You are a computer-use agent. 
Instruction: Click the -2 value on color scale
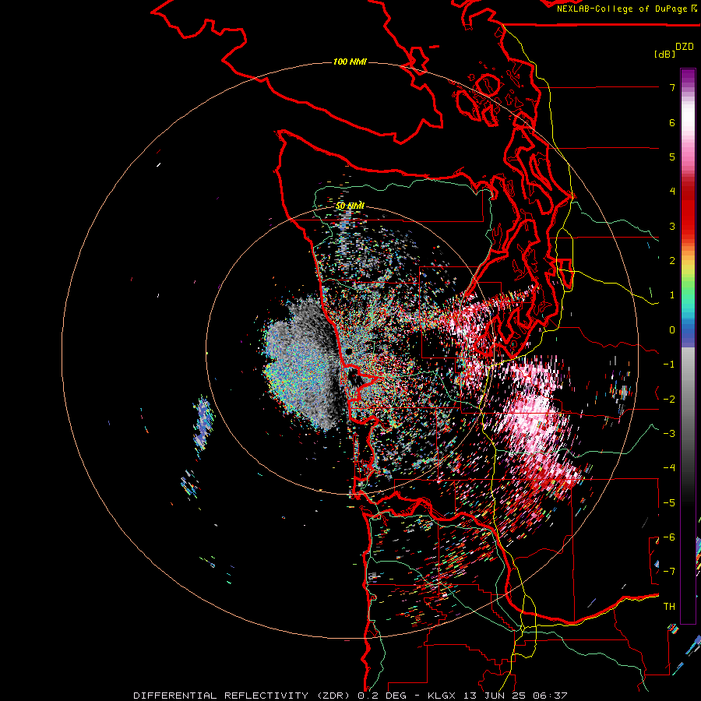(669, 400)
